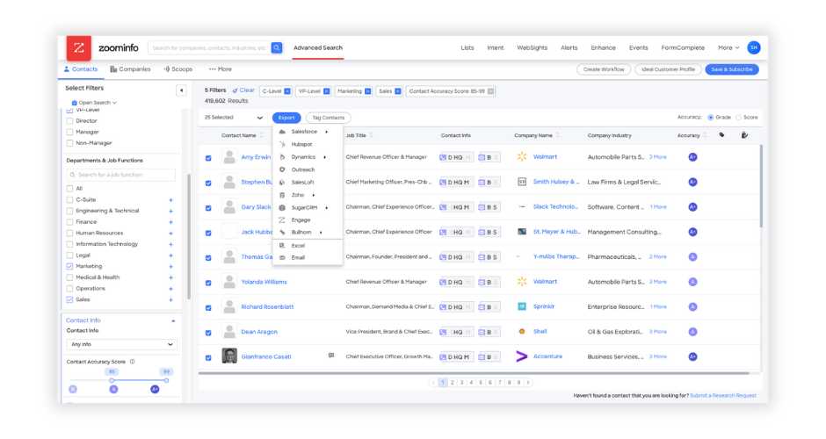The image size is (826, 439).
Task: Click the Sprinklr company logo icon
Action: 521,306
